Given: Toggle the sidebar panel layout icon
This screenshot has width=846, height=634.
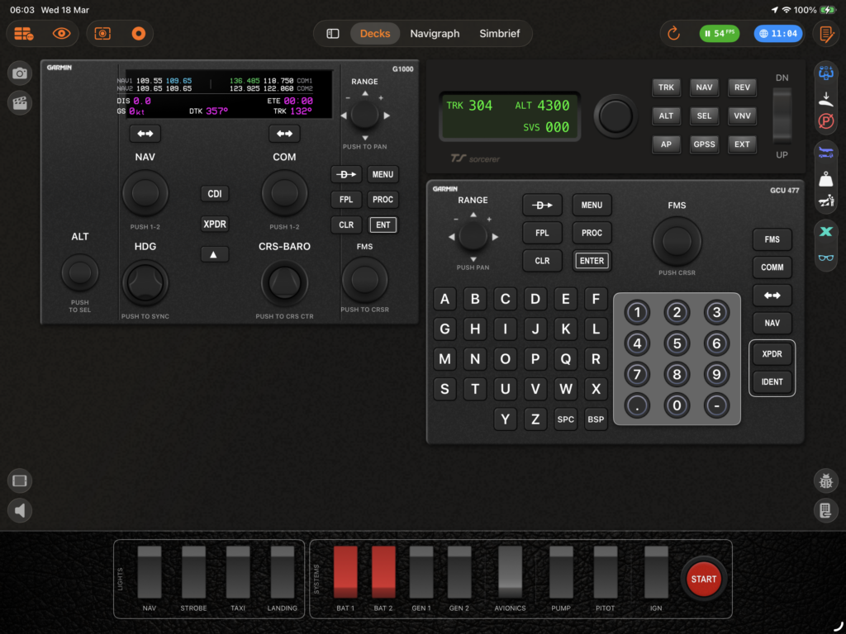Looking at the screenshot, I should 333,34.
